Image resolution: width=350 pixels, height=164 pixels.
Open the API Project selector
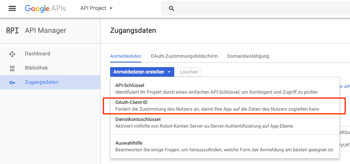tap(96, 8)
